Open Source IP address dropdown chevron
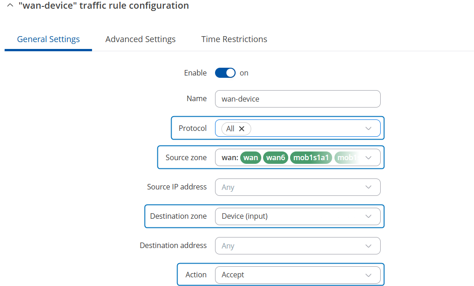 tap(368, 187)
